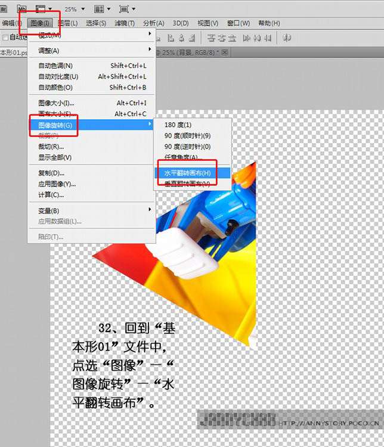The height and width of the screenshot is (447, 384).
Task: Close the 25% (背景, RGB/8) document tab
Action: pyautogui.click(x=225, y=52)
